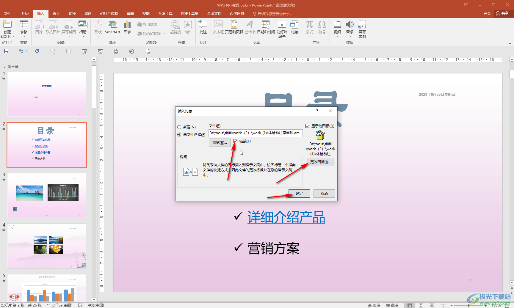Screen dimensions: 514x308
Task: Toggle Notes (备注) pane in status bar
Action: (374, 305)
